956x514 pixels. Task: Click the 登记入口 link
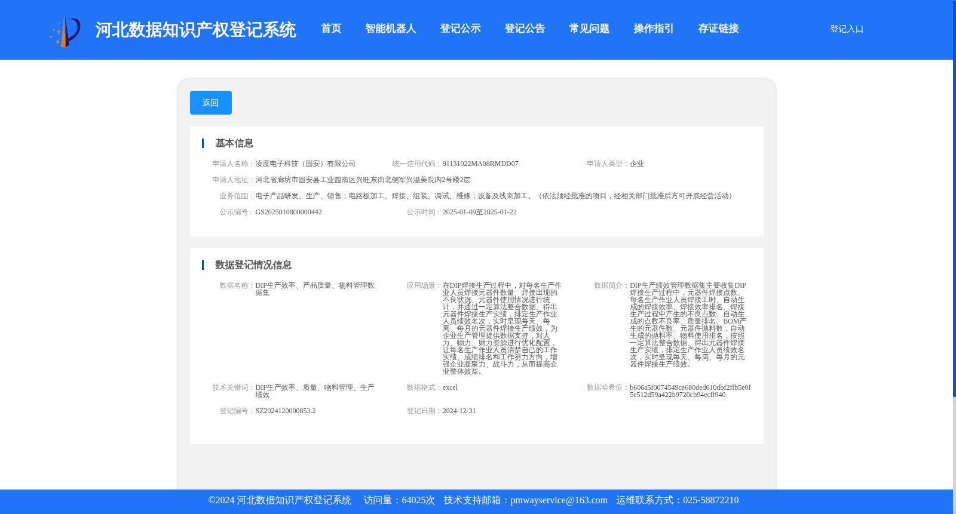point(847,29)
